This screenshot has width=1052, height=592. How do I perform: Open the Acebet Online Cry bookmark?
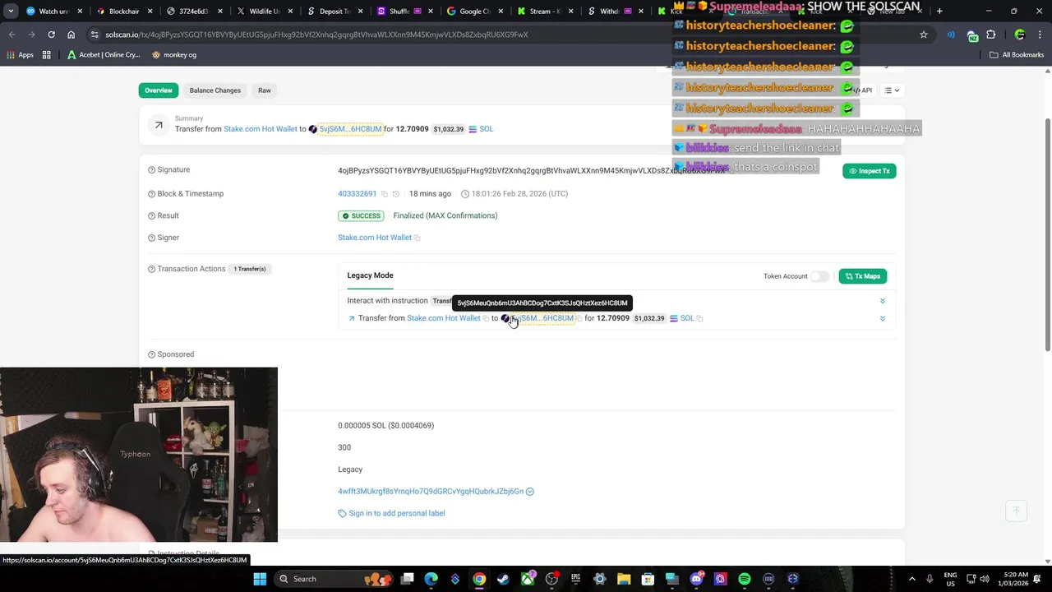[104, 55]
